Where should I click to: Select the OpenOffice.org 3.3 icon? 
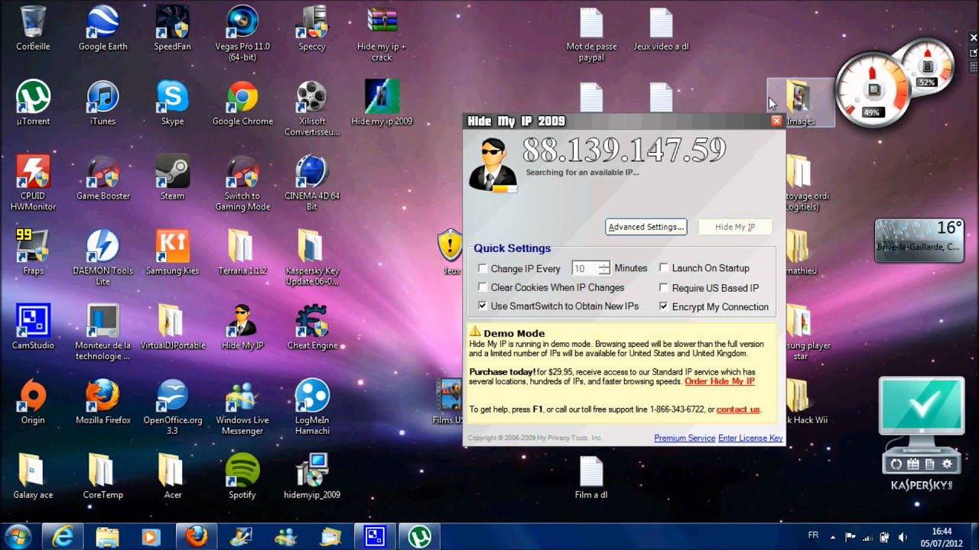point(173,408)
